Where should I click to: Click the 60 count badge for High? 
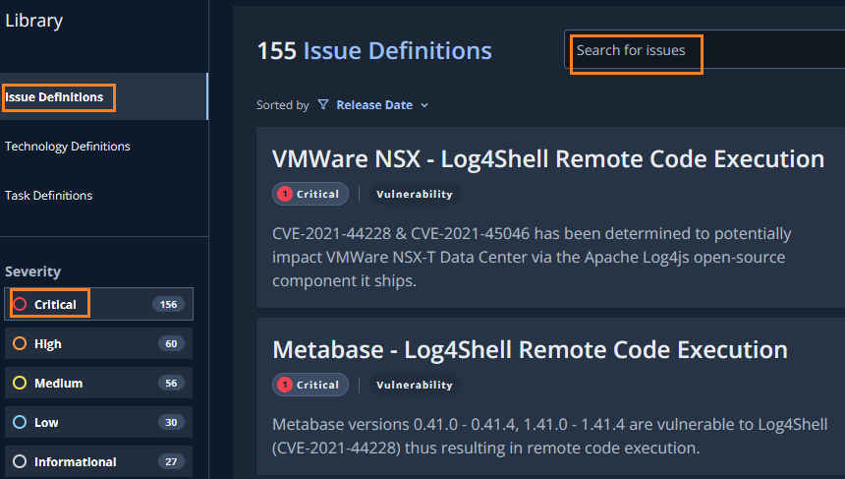(x=171, y=344)
